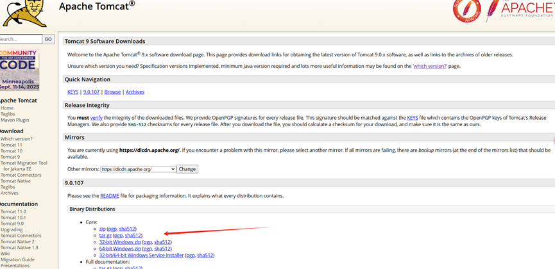
Task: Click the Apache Tomcat page title
Action: click(97, 6)
